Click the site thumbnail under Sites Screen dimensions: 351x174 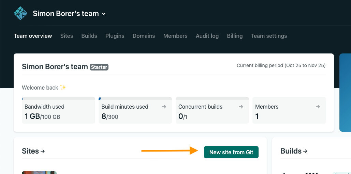(x=39, y=172)
